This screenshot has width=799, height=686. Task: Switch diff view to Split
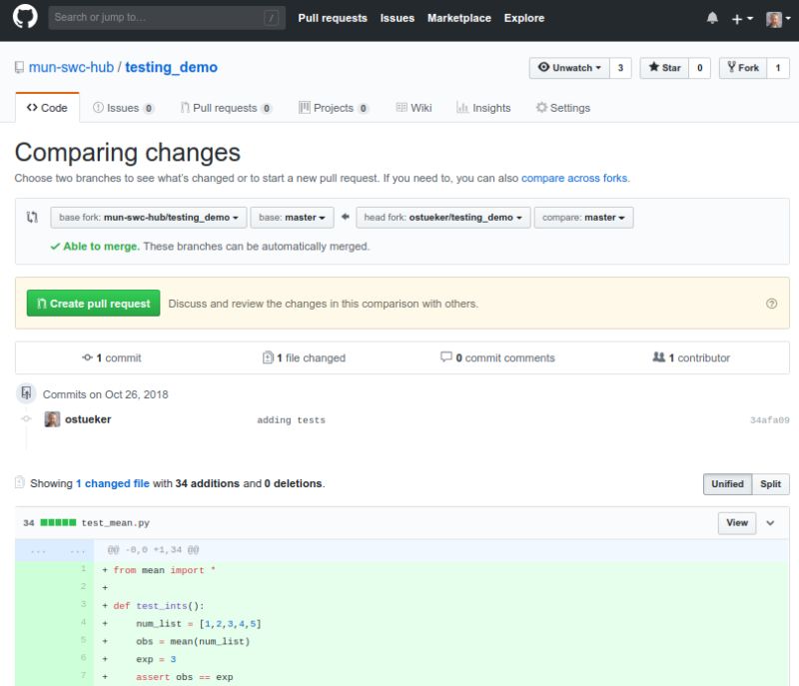pos(770,483)
